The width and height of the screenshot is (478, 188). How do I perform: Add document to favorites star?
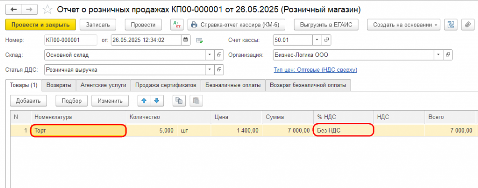click(47, 10)
